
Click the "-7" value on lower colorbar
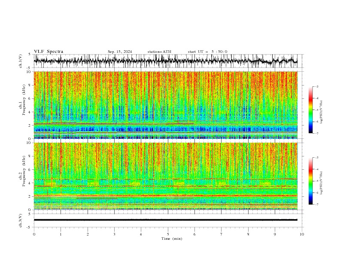click(x=316, y=205)
